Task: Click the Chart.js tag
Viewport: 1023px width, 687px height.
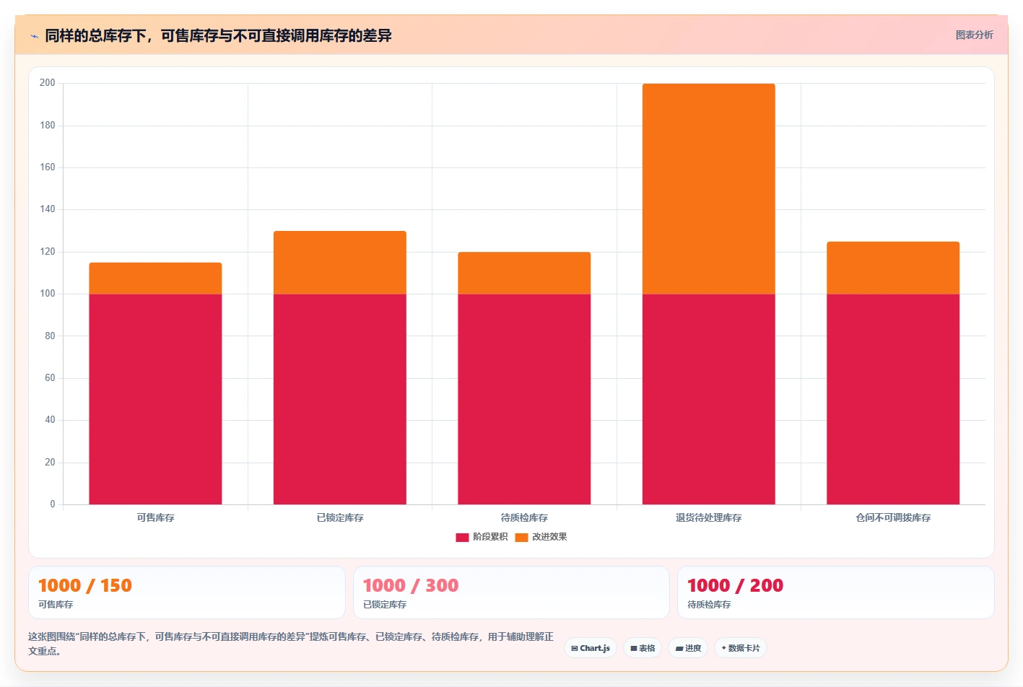Action: [x=591, y=648]
